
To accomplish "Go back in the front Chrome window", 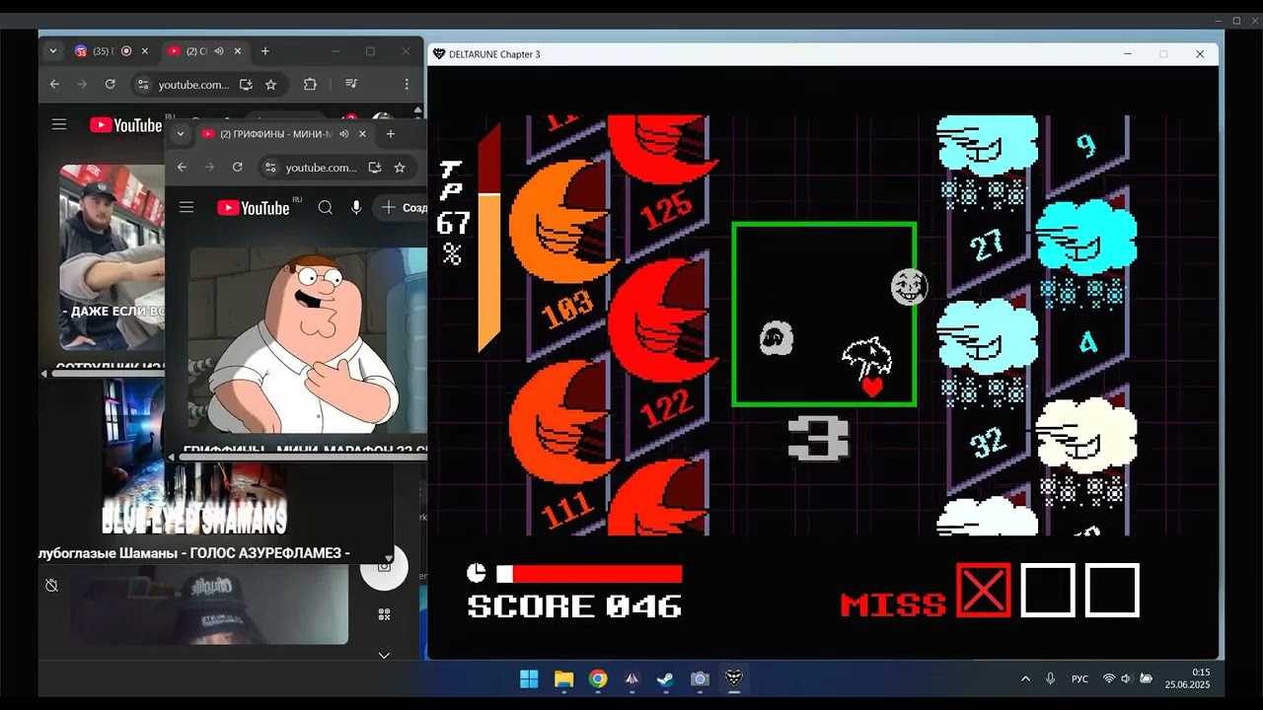I will click(182, 168).
